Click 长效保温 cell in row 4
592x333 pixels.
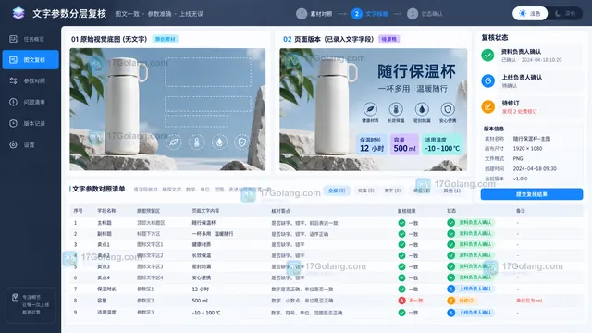pyautogui.click(x=202, y=255)
